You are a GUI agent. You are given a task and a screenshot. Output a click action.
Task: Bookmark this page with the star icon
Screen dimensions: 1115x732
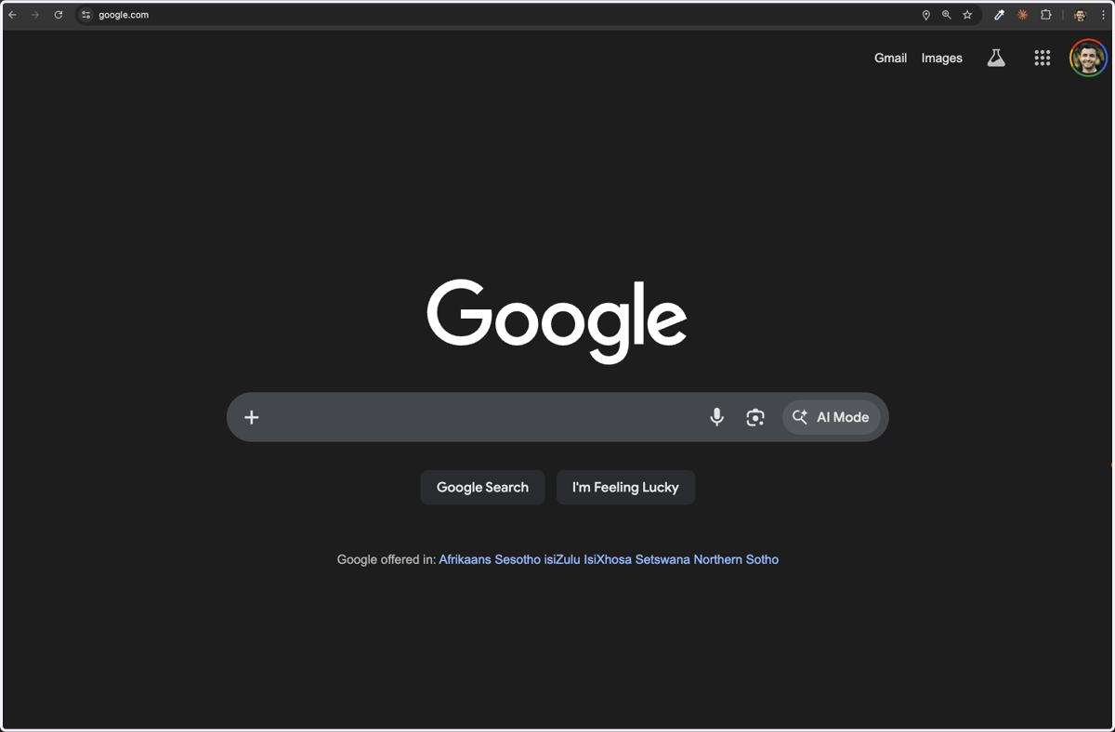point(967,15)
